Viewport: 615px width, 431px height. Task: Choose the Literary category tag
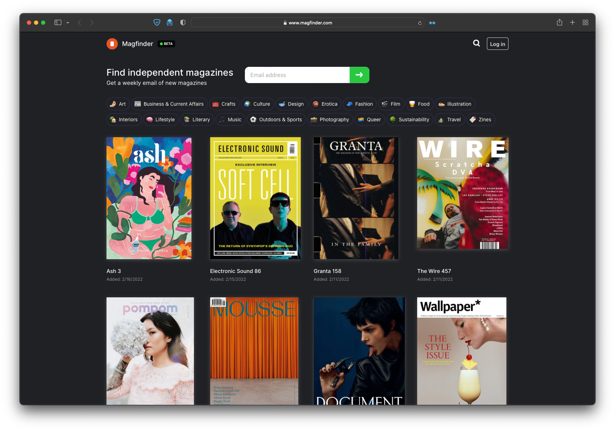click(x=197, y=120)
